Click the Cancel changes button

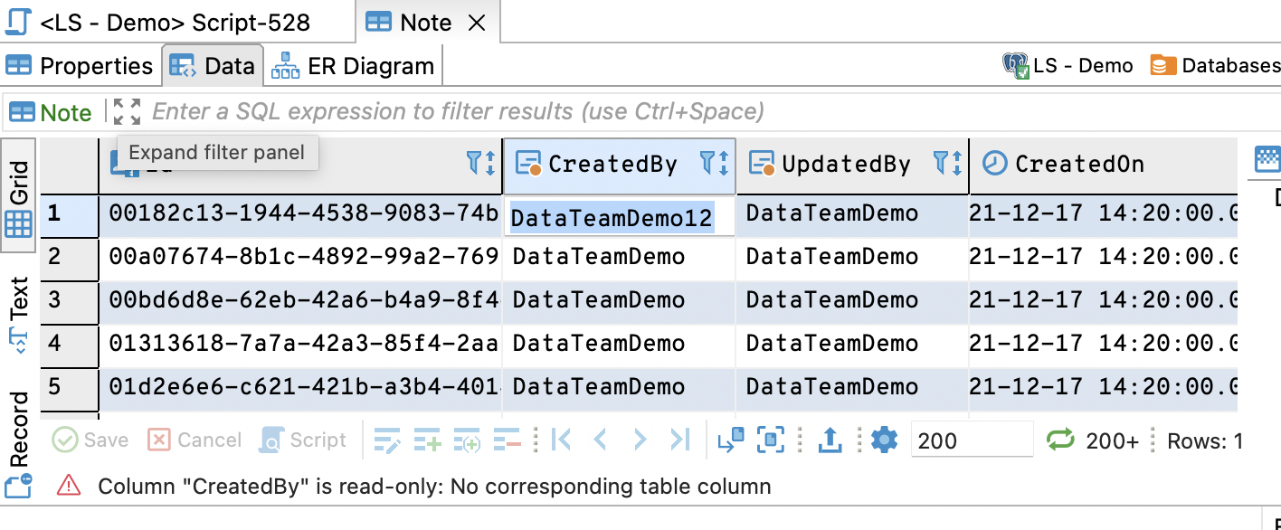[x=195, y=440]
